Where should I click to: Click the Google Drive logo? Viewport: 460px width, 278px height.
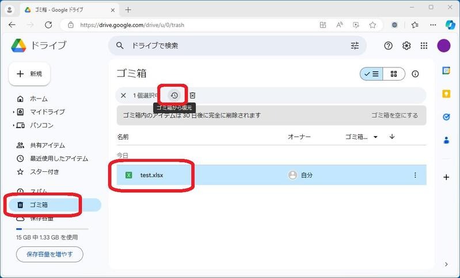click(x=18, y=46)
